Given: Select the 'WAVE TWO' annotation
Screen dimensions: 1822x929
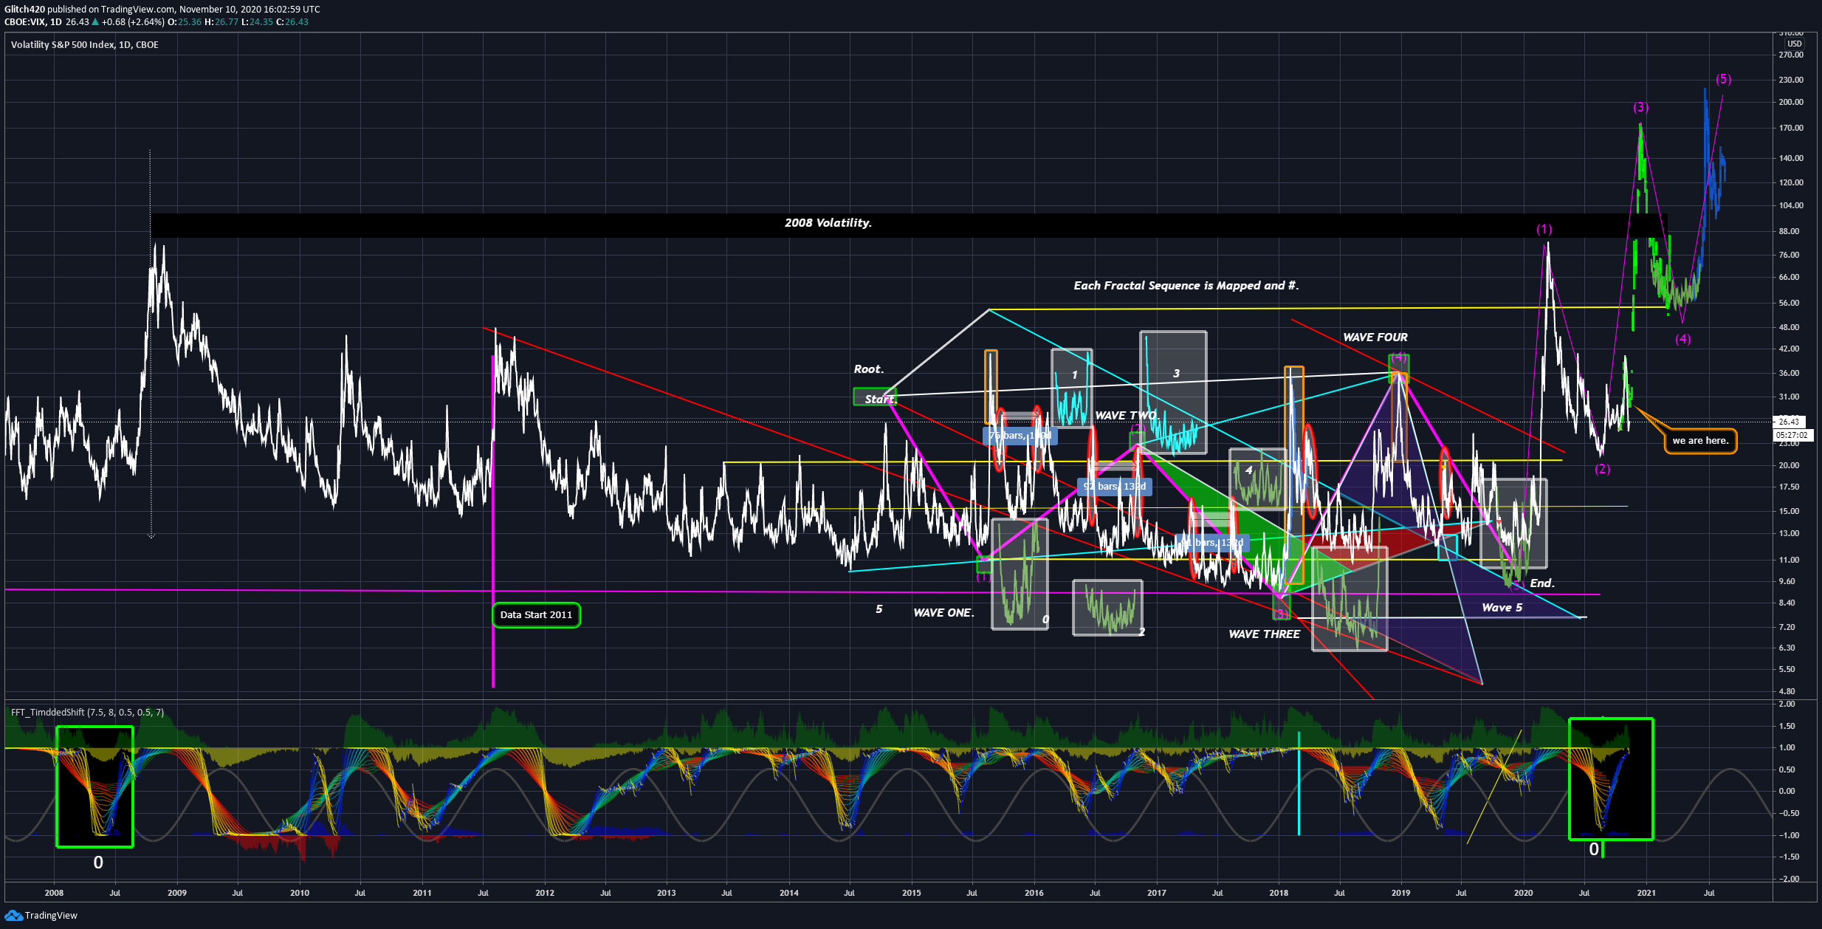Looking at the screenshot, I should 1126,416.
